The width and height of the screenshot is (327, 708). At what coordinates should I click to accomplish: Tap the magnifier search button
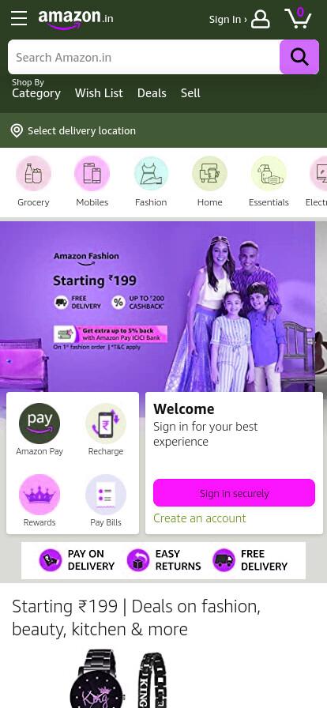(299, 57)
